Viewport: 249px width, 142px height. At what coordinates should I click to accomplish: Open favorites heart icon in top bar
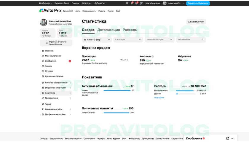127,3
